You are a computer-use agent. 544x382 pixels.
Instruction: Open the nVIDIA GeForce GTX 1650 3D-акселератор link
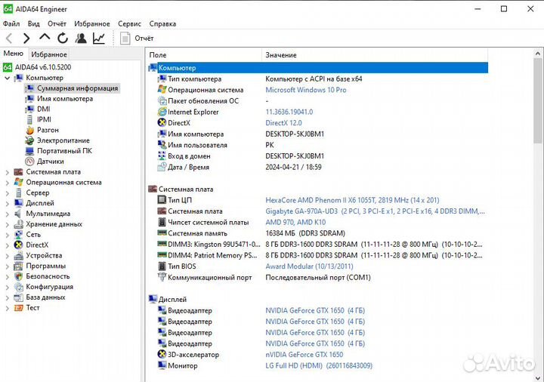(304, 355)
